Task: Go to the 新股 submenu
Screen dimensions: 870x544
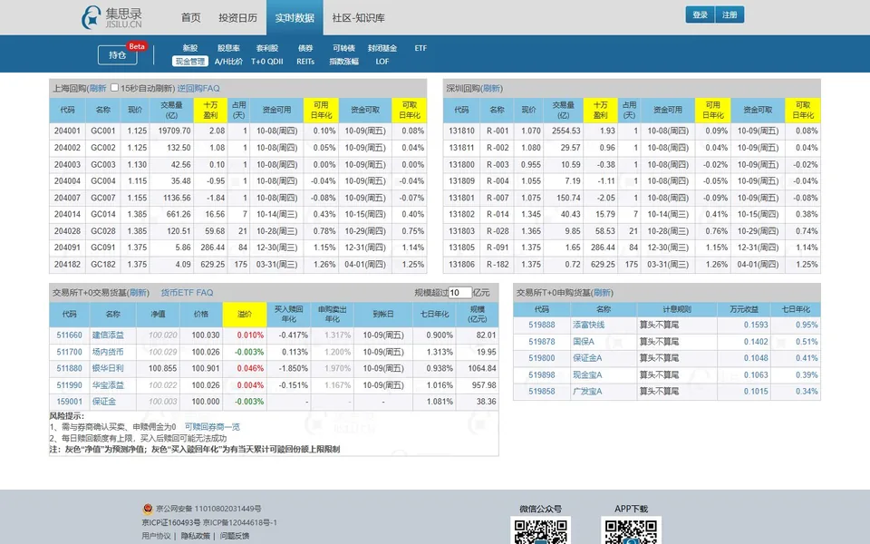Action: [x=190, y=48]
